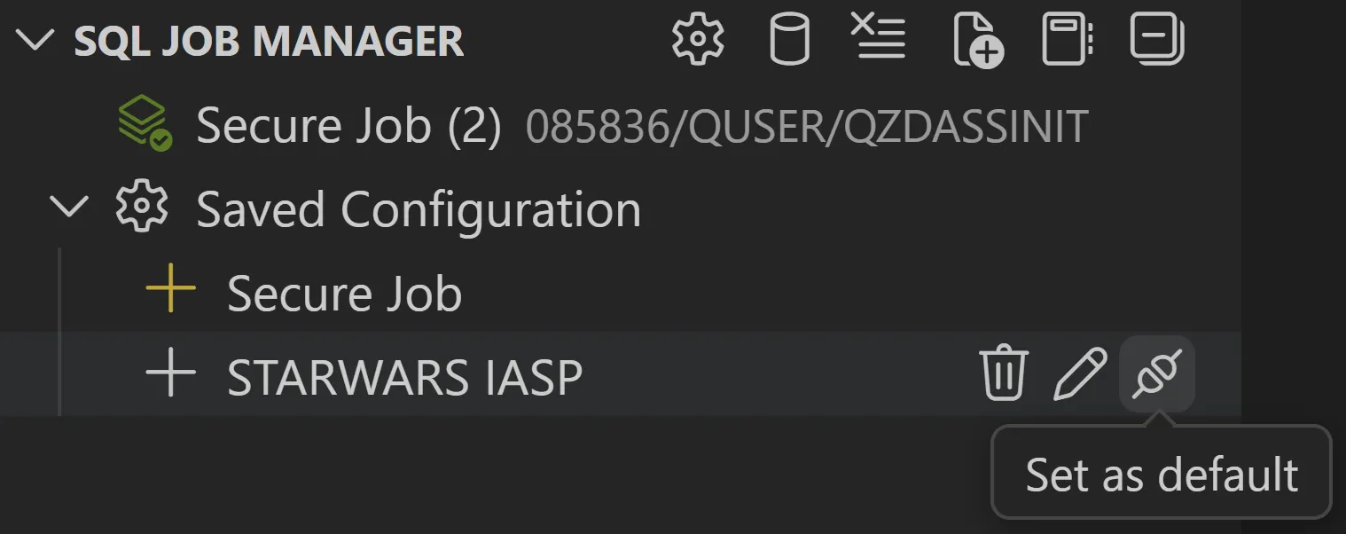Open the notebook icon in header
The image size is (1346, 534).
[1067, 40]
